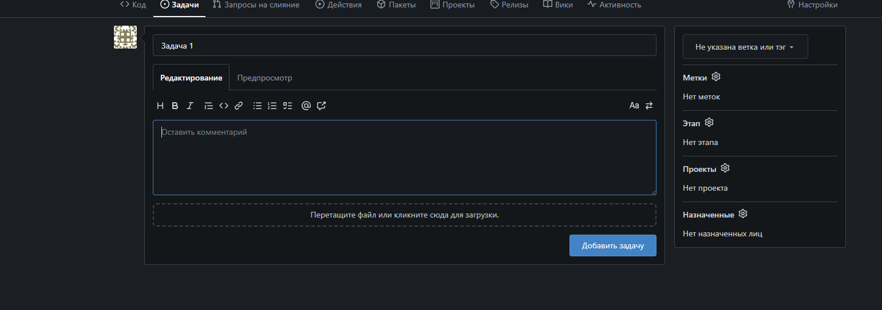Apply italic formatting in the toolbar

190,106
